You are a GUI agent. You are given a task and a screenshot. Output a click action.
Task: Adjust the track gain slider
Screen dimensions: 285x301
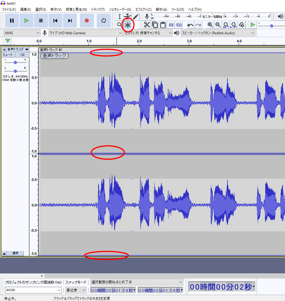15,62
